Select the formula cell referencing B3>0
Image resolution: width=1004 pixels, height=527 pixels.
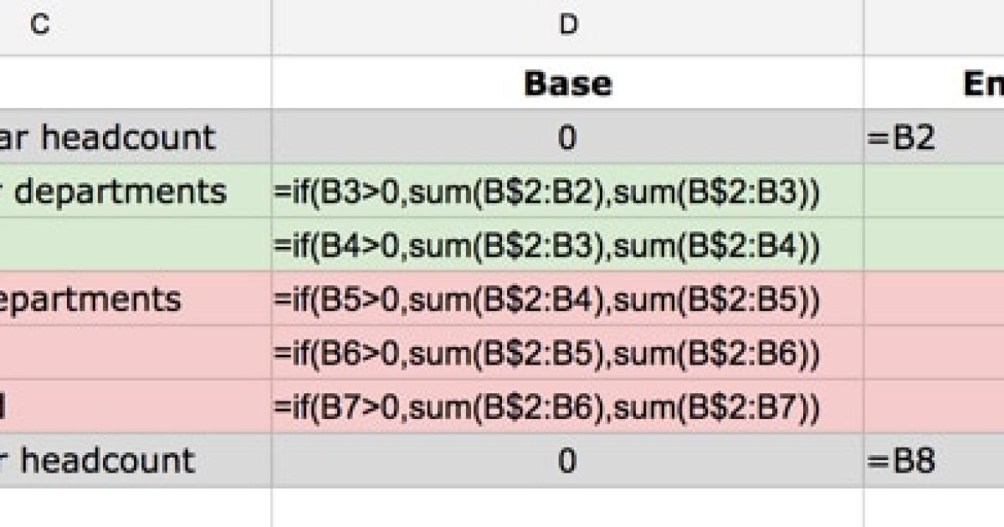coord(569,192)
